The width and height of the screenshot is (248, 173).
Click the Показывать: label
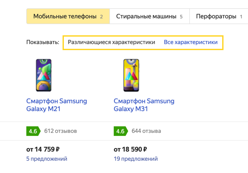(43, 42)
